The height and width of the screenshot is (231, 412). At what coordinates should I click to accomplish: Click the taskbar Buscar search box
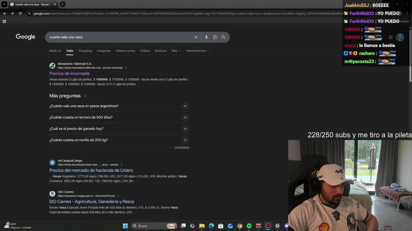154,226
